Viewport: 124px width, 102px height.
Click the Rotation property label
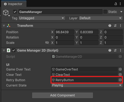point(13,37)
